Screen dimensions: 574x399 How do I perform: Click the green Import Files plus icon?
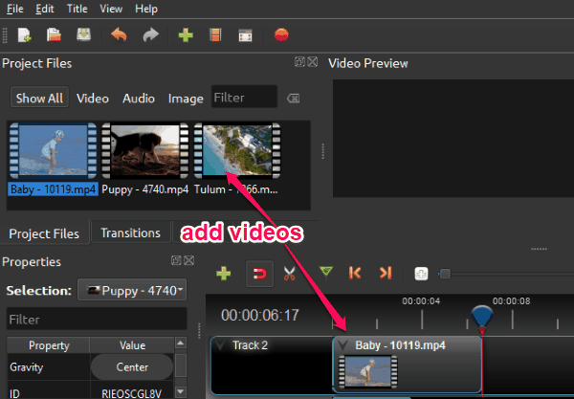(186, 35)
